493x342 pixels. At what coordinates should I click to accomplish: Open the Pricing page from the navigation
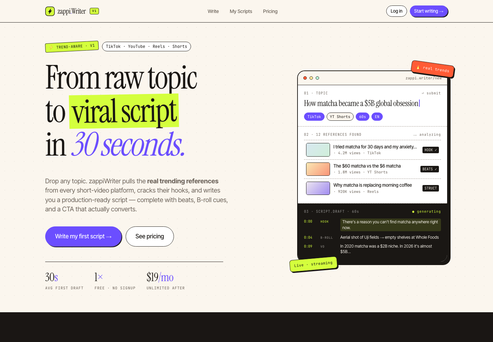point(270,11)
